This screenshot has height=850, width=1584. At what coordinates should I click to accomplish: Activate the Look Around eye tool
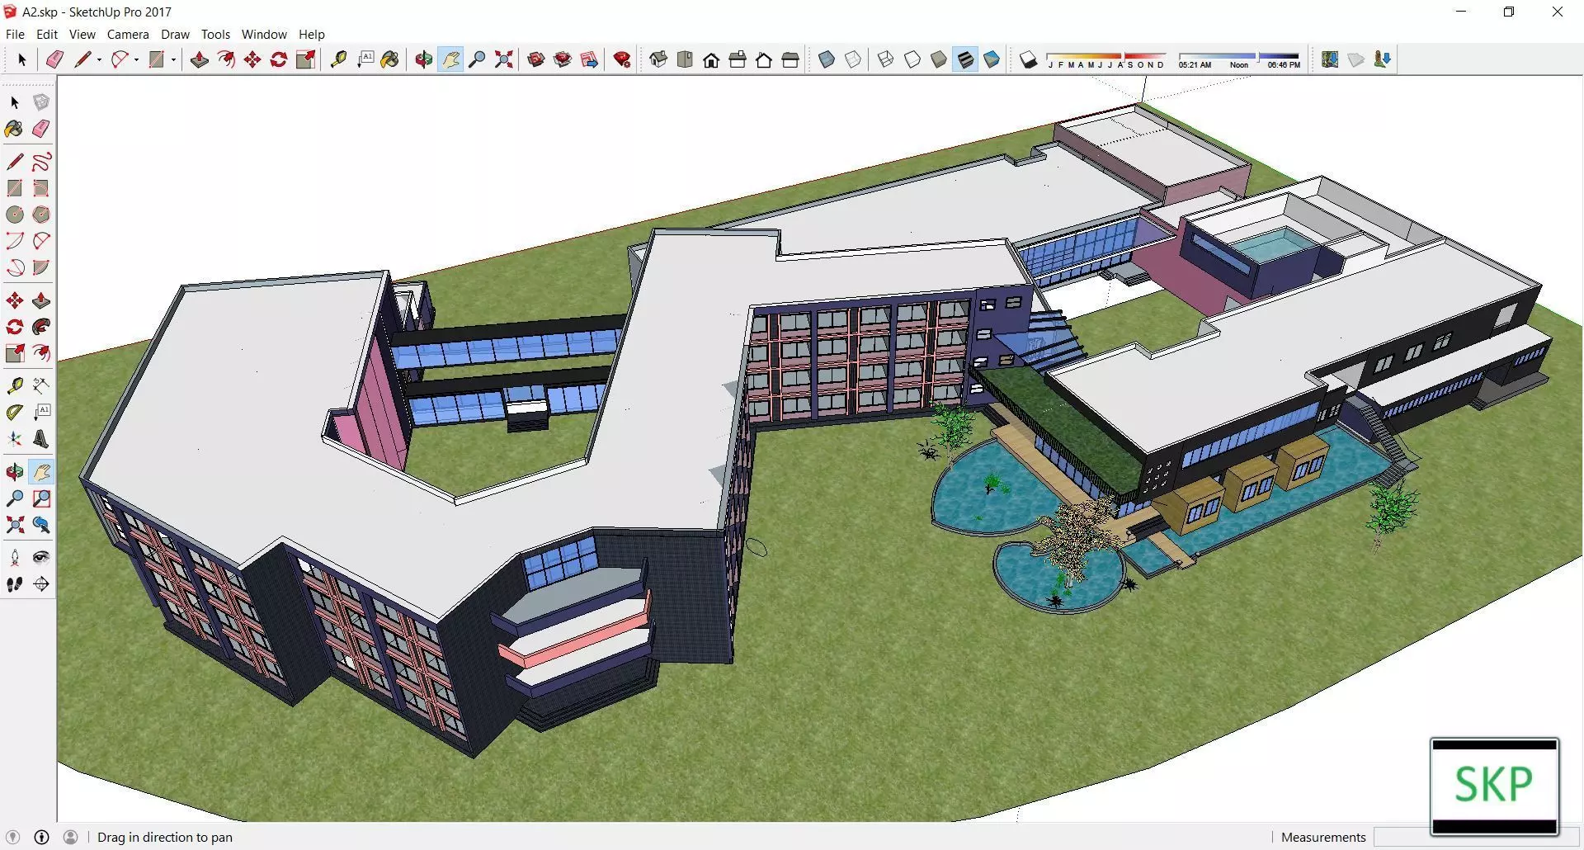coord(41,558)
